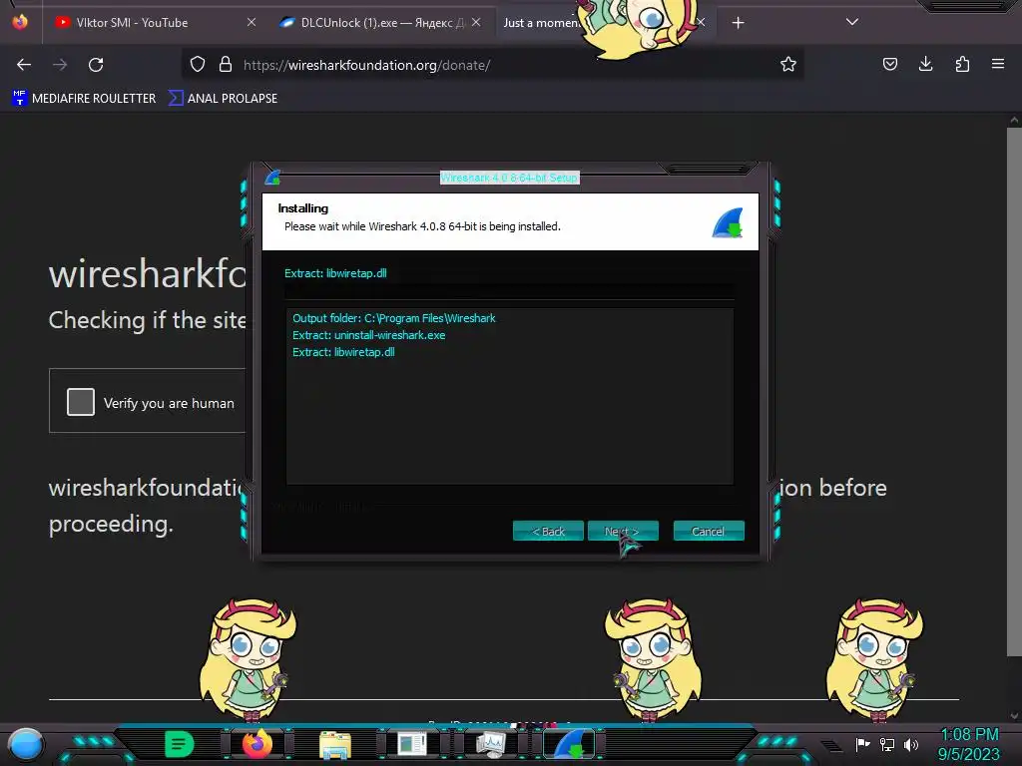Open the document window app in the taskbar
This screenshot has width=1022, height=766.
(412, 744)
